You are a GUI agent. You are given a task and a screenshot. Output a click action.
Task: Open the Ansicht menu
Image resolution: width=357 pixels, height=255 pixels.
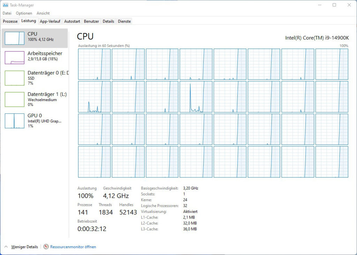[x=43, y=13]
